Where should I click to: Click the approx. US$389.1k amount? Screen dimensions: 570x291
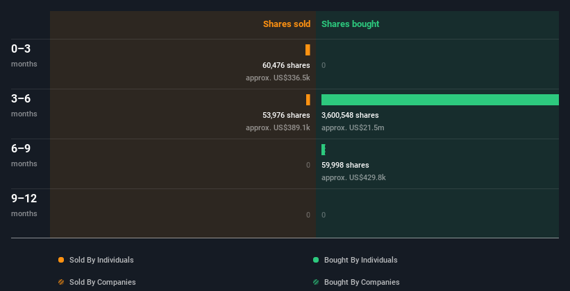[278, 127]
